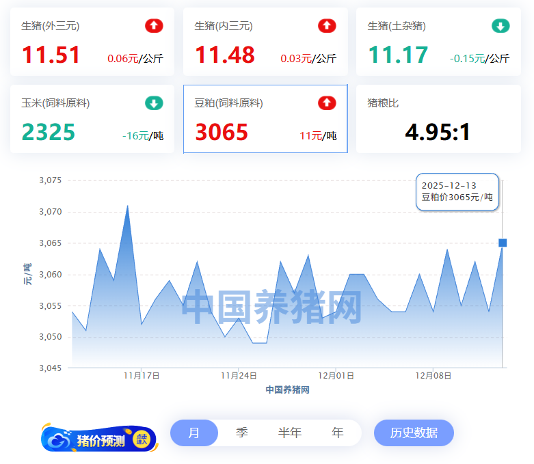Click the blue square data point marker
Image resolution: width=534 pixels, height=464 pixels.
click(x=503, y=243)
